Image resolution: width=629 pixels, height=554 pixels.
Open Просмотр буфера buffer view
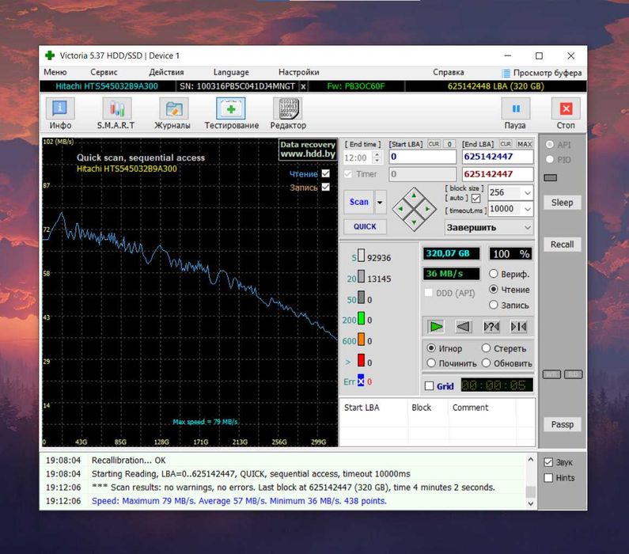click(541, 73)
